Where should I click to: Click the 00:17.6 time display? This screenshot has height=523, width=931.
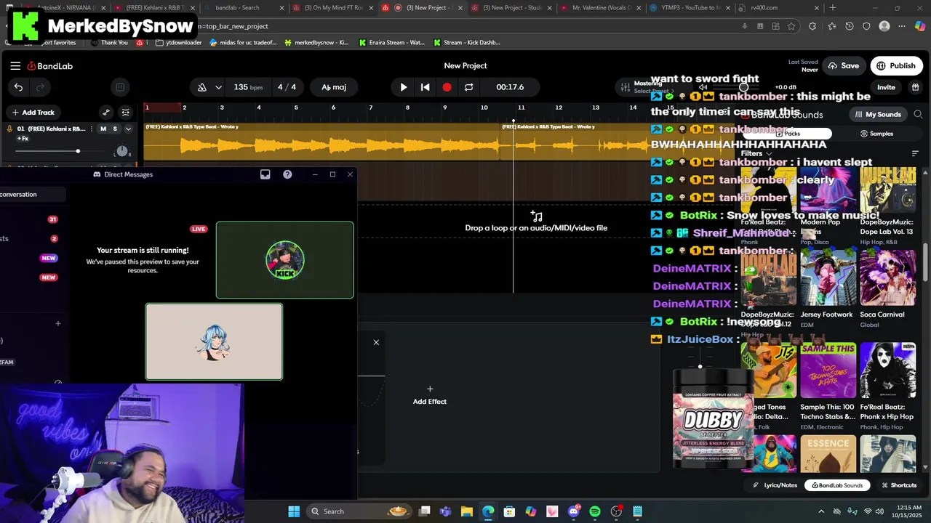click(x=510, y=87)
